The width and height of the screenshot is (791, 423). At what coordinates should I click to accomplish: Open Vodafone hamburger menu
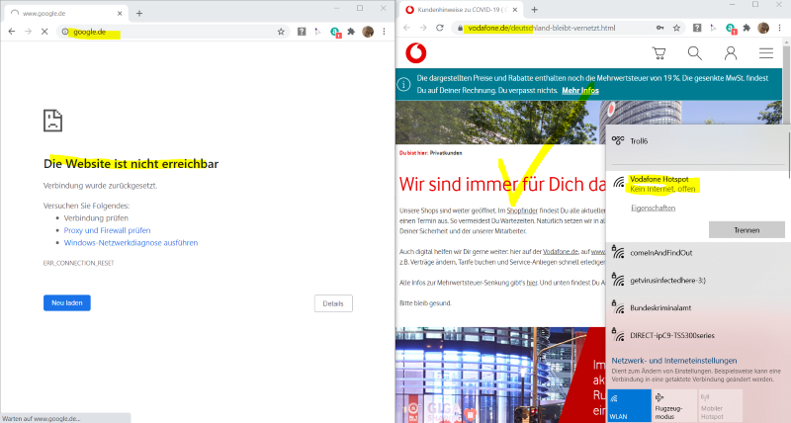click(x=766, y=53)
